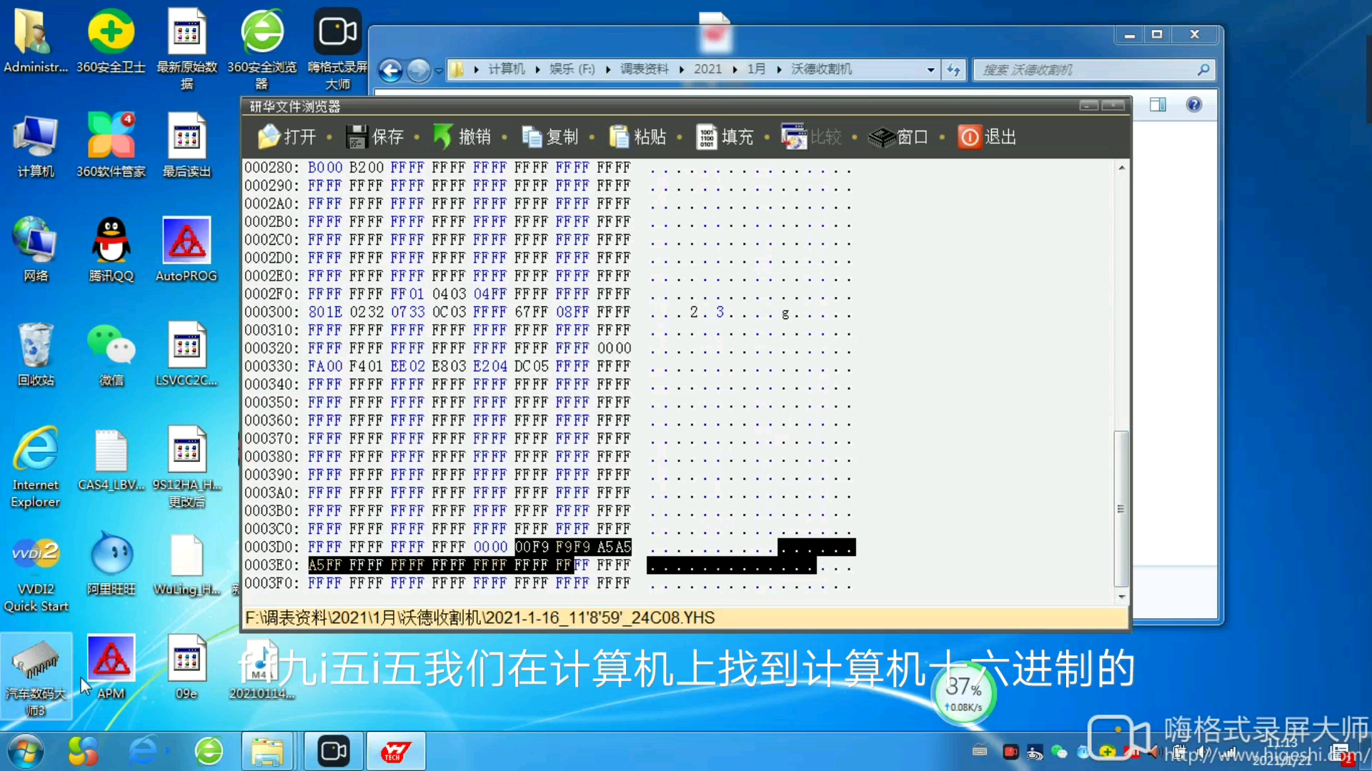Select the WuLing_H file icon

187,564
